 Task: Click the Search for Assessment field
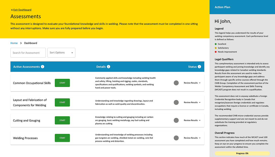(28, 53)
